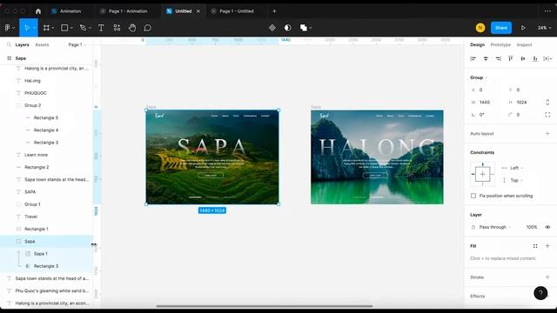Image resolution: width=557 pixels, height=313 pixels.
Task: Select the Rectangle shape tool
Action: pos(64,28)
